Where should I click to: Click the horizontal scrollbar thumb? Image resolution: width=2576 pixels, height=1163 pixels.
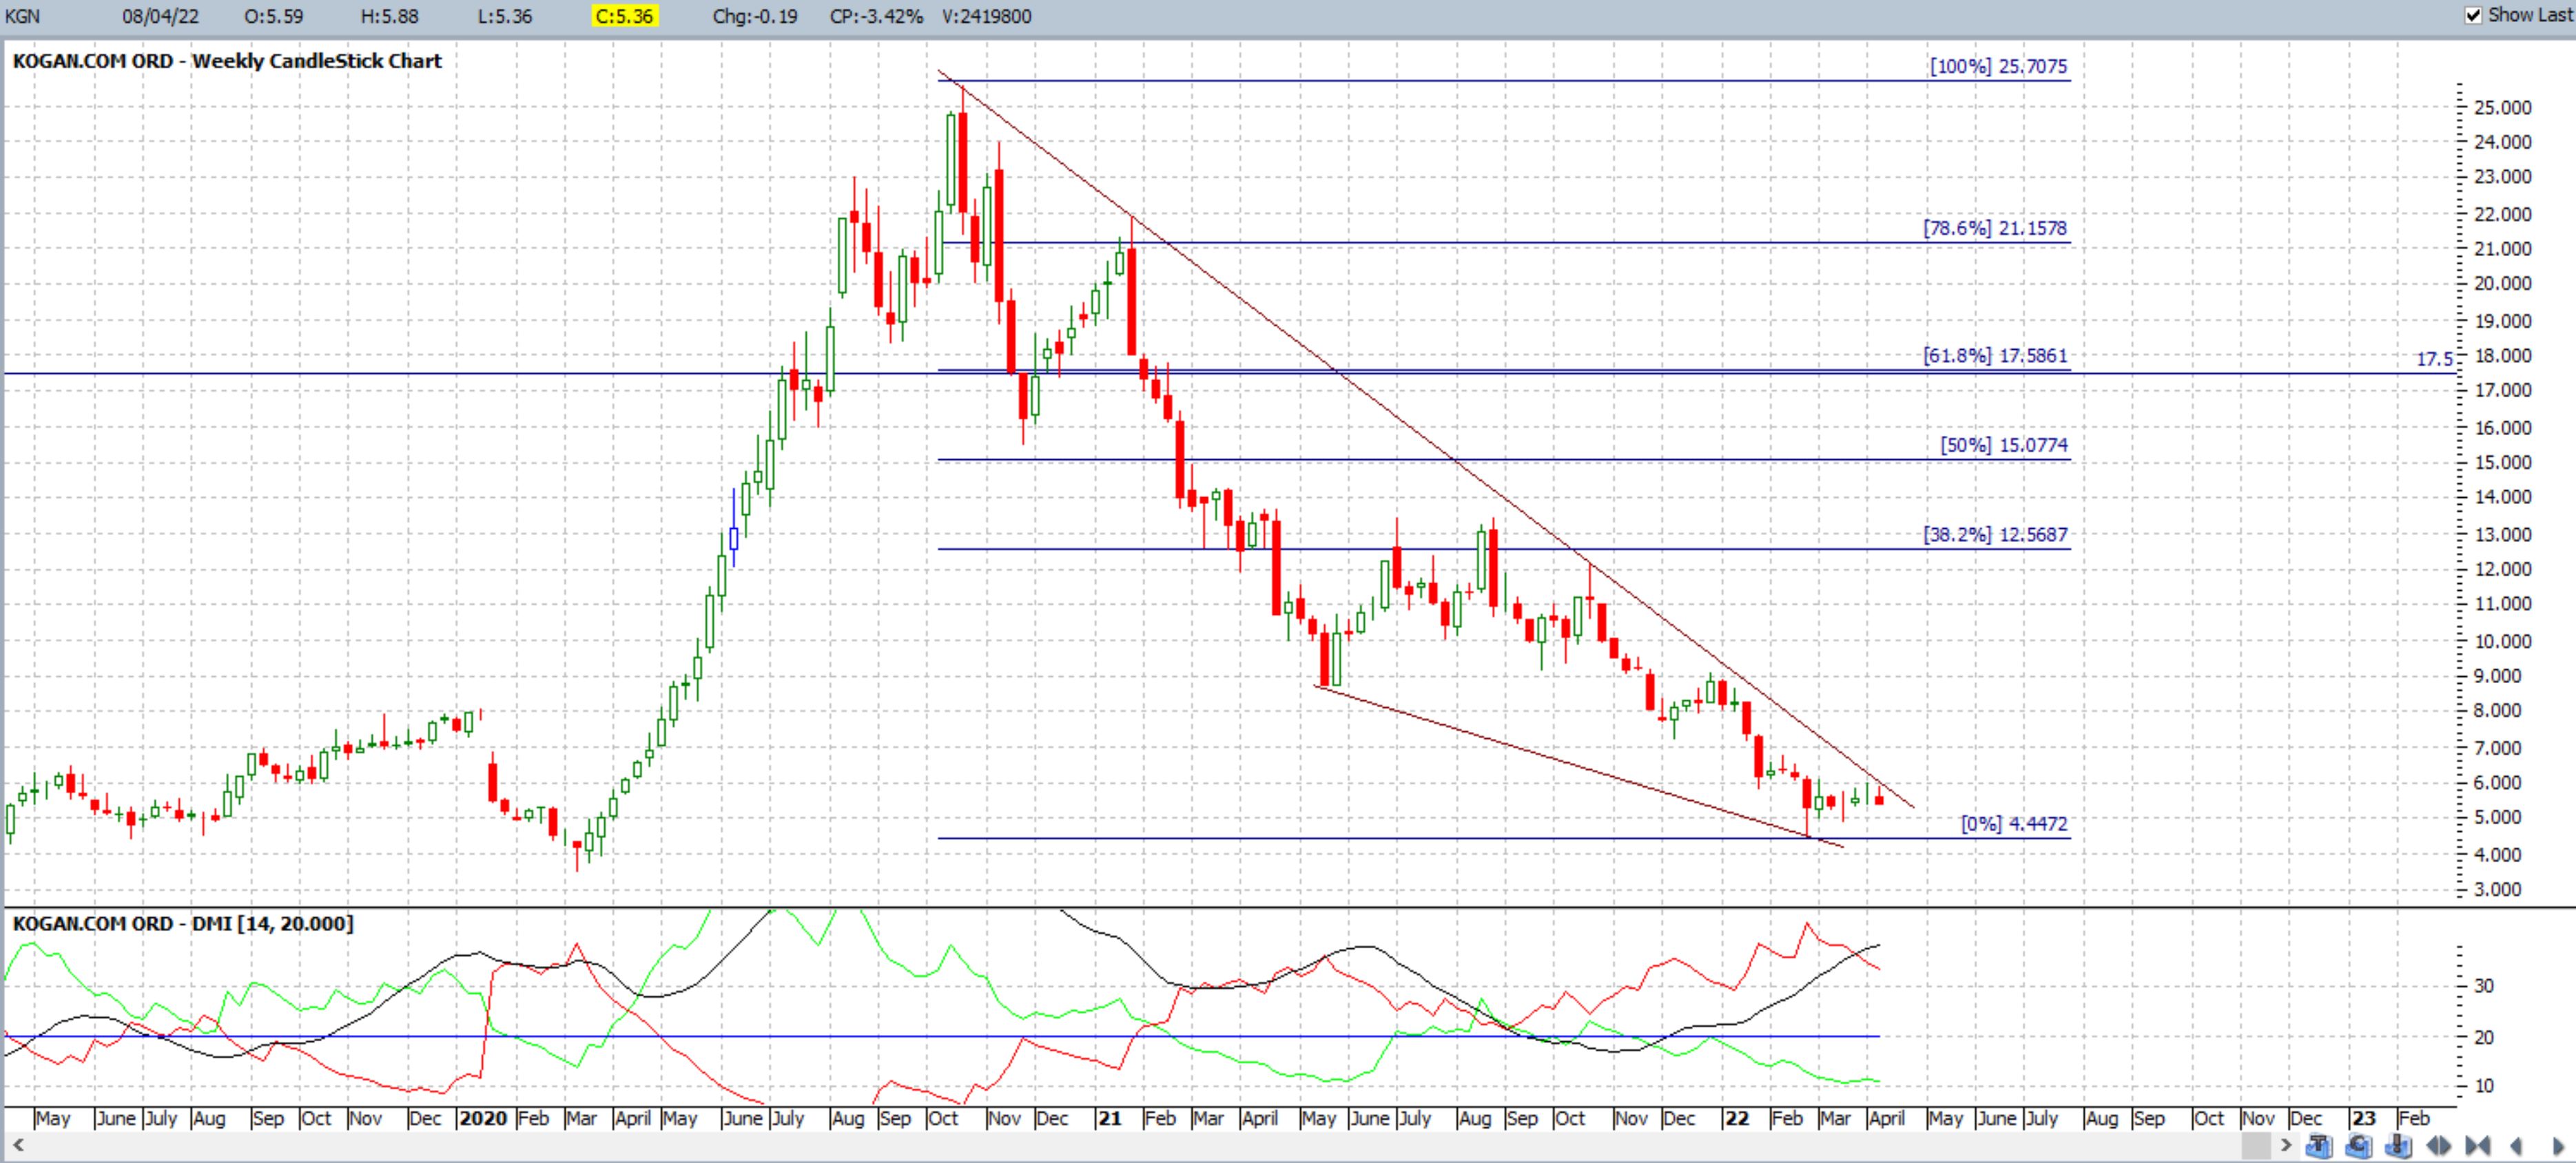(2257, 1146)
